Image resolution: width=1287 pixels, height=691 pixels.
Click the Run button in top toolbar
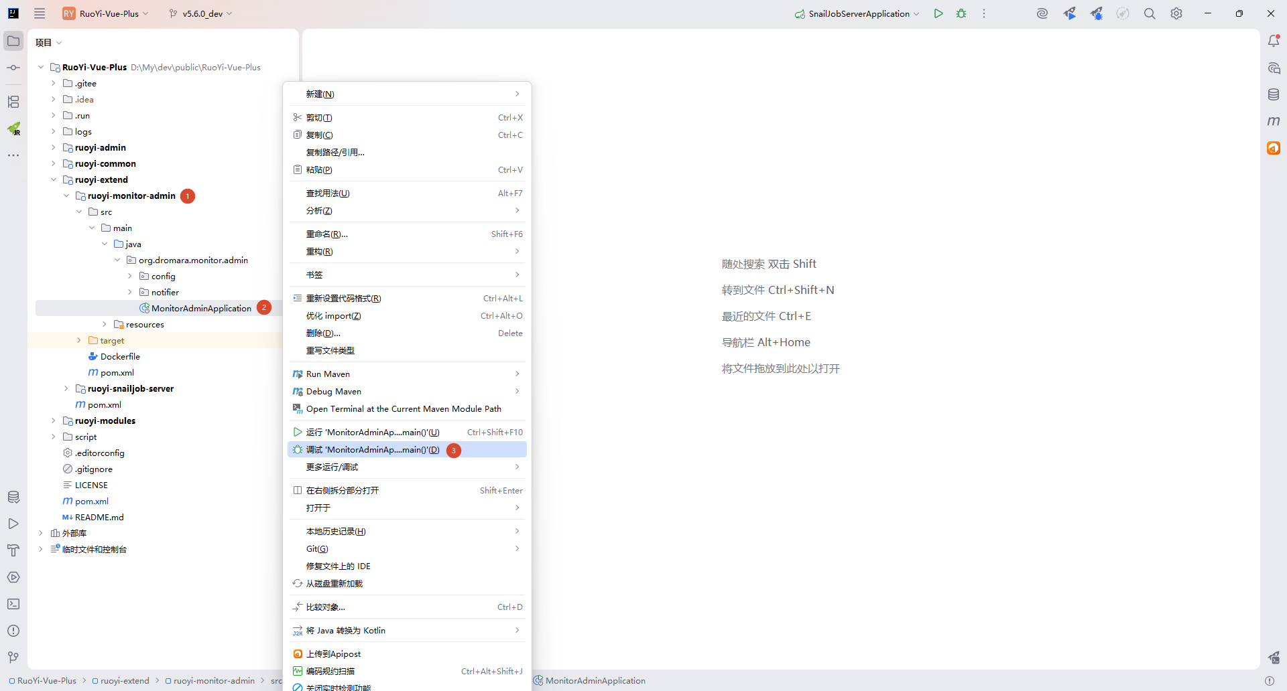click(938, 13)
